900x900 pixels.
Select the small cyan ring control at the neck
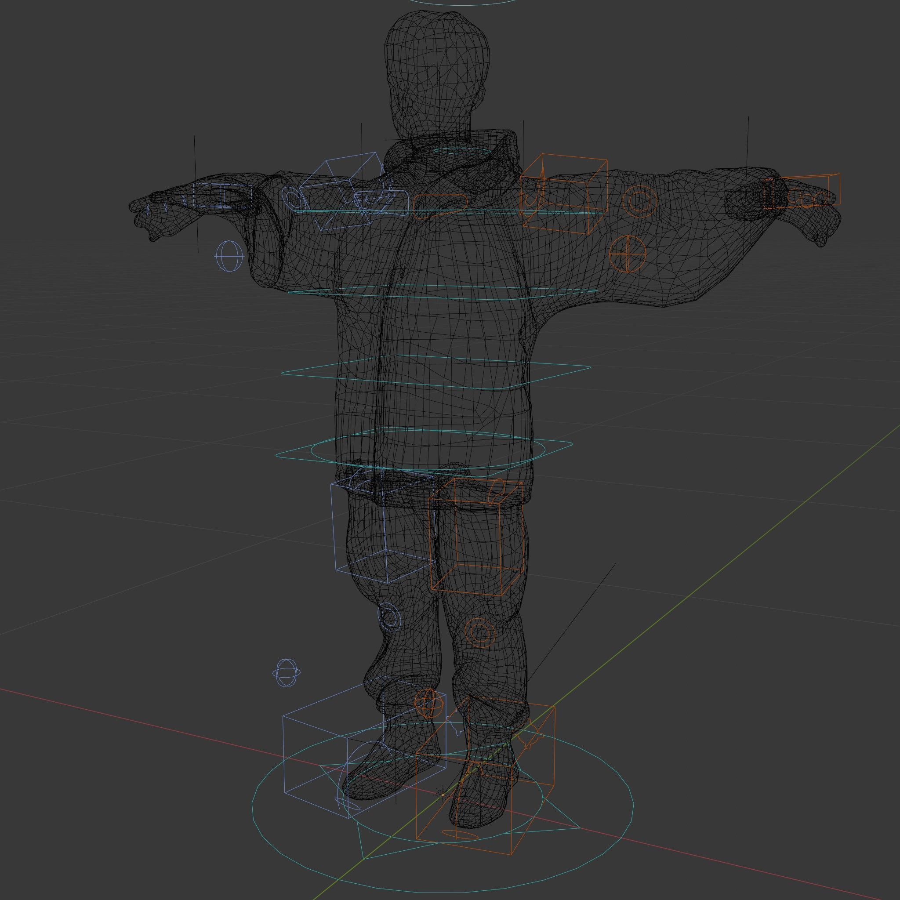pos(462,151)
